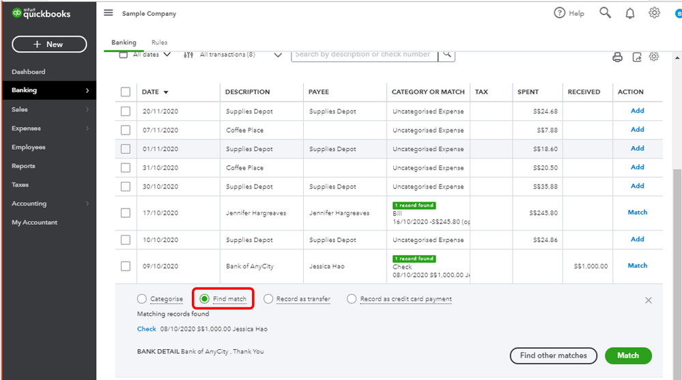Screen dimensions: 682x380
Task: Open the notifications bell
Action: coord(630,13)
